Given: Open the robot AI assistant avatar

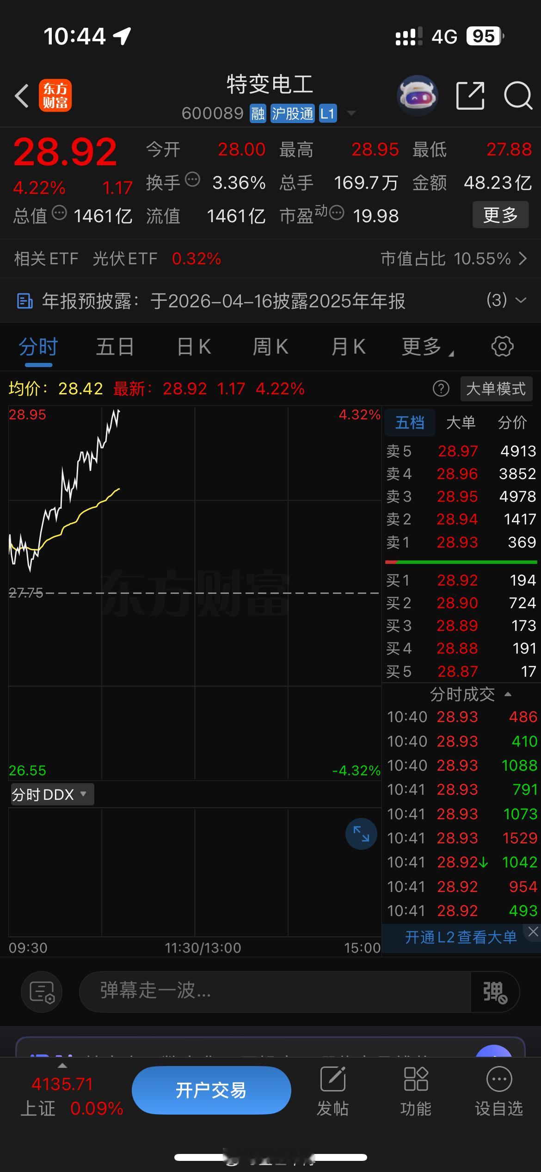Looking at the screenshot, I should click(418, 95).
